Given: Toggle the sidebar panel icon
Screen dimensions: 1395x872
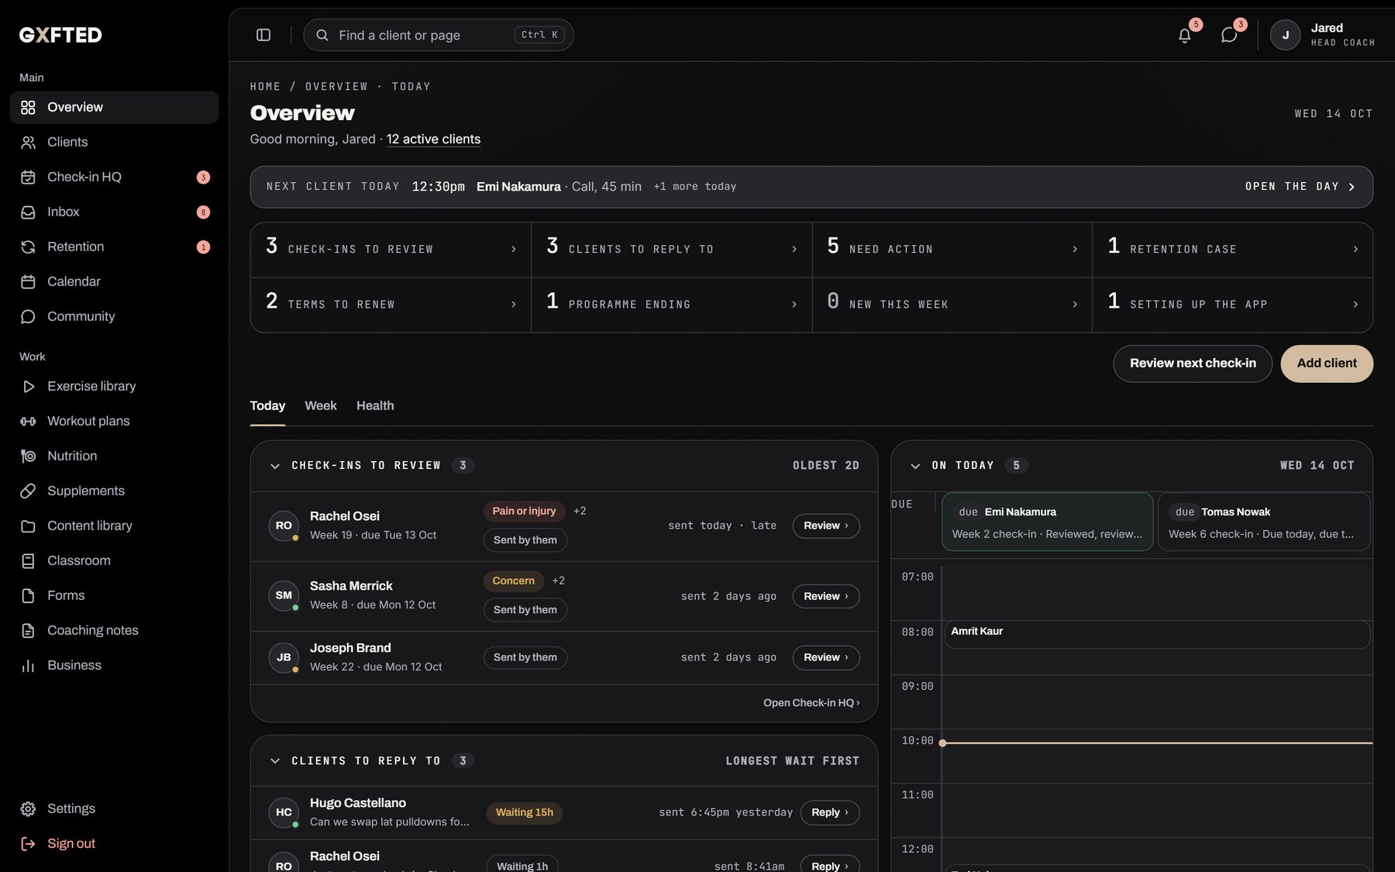Looking at the screenshot, I should click(263, 35).
